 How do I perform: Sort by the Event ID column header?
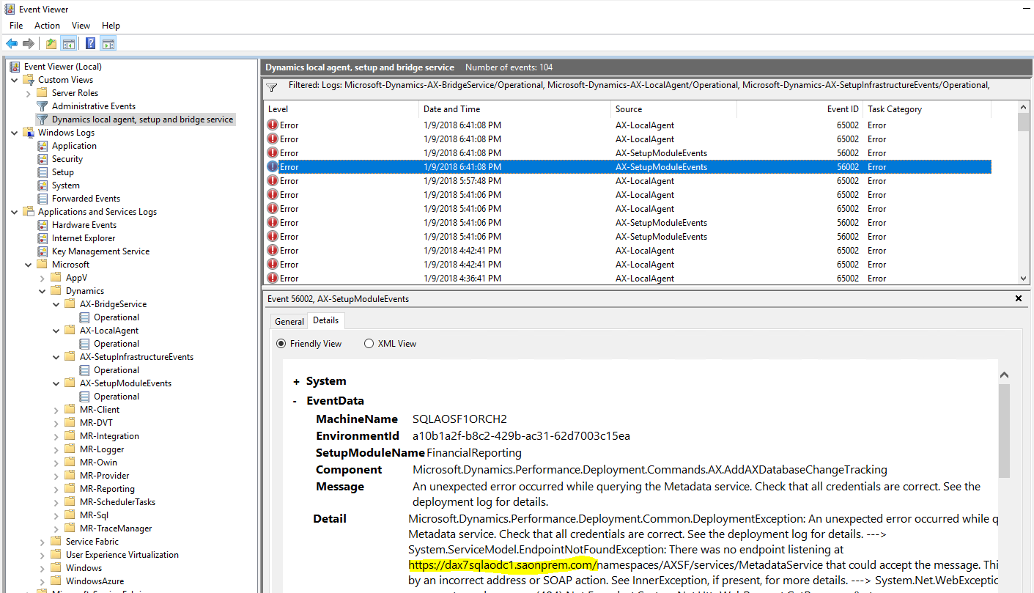tap(799, 109)
